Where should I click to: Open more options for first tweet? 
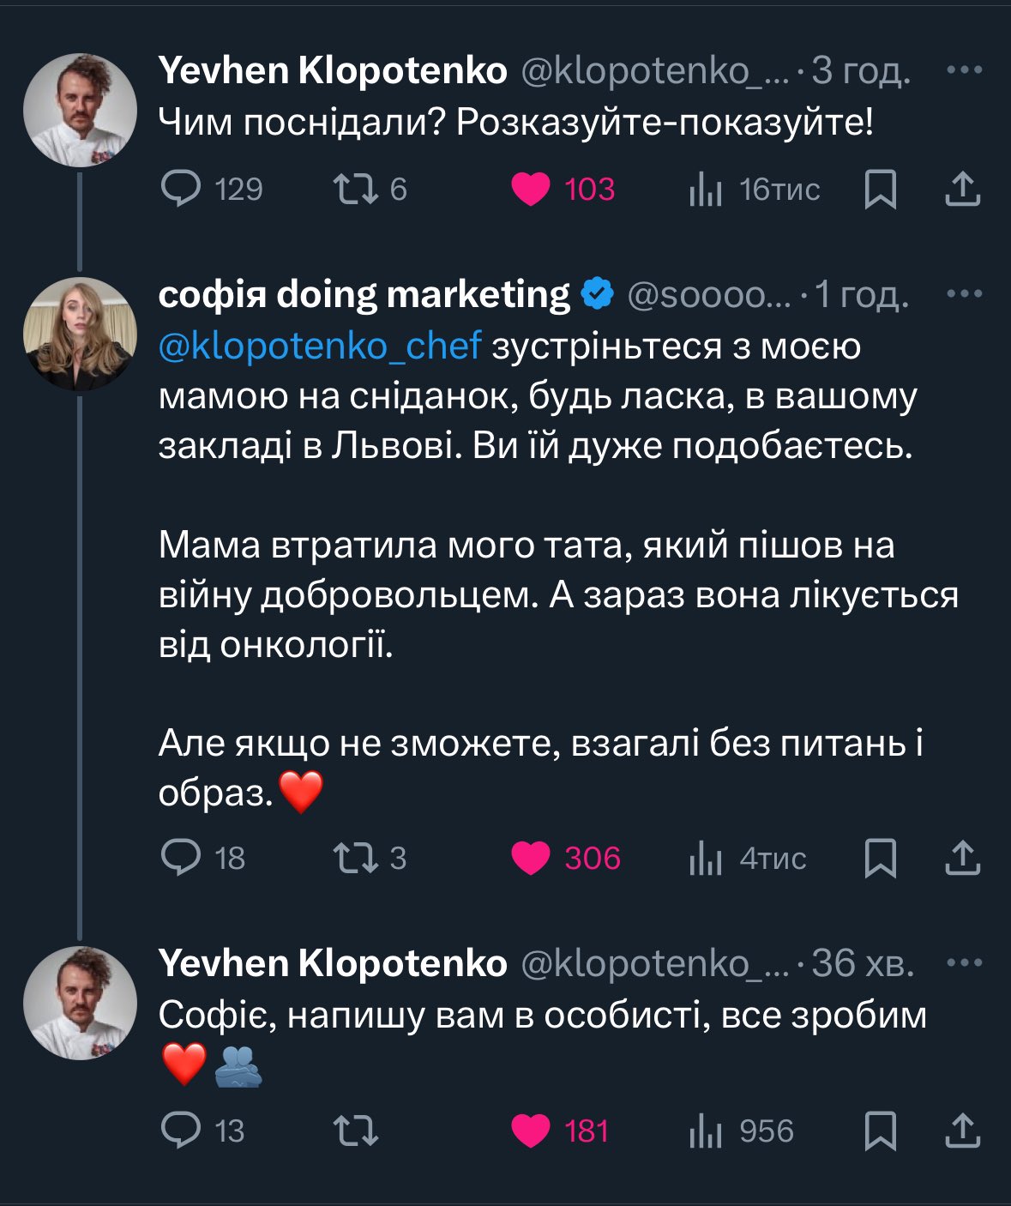pos(964,70)
